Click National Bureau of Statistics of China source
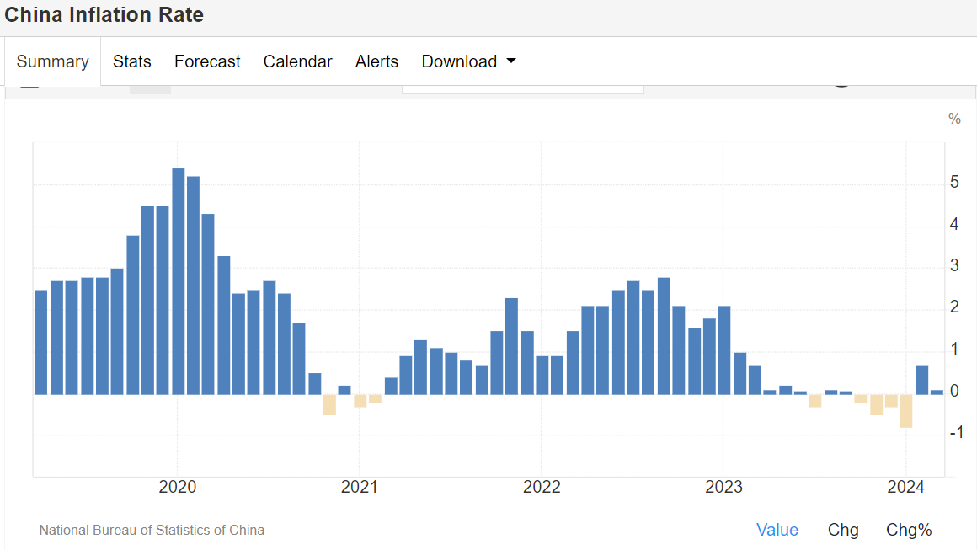The width and height of the screenshot is (977, 550). pos(152,531)
